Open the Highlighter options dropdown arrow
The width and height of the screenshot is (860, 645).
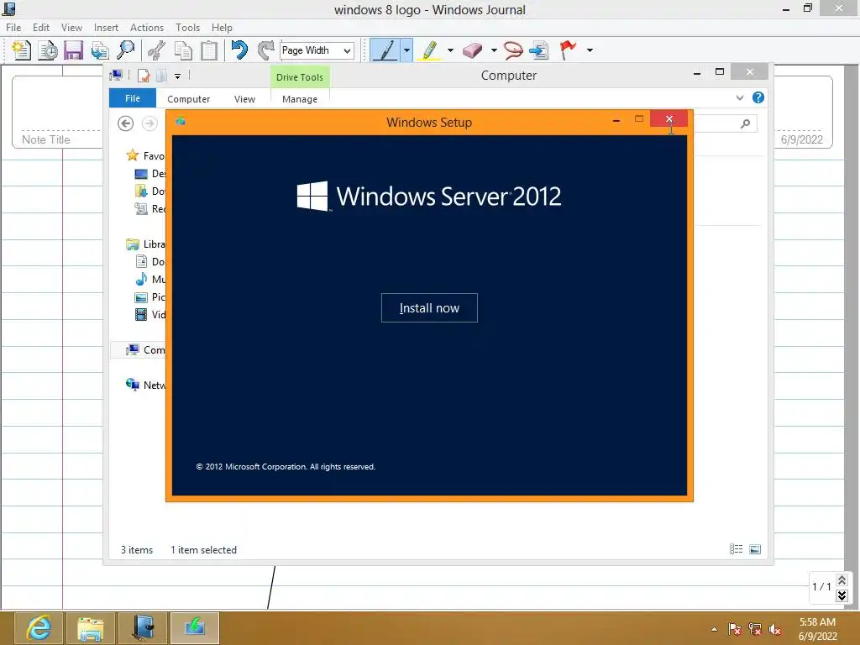[450, 50]
